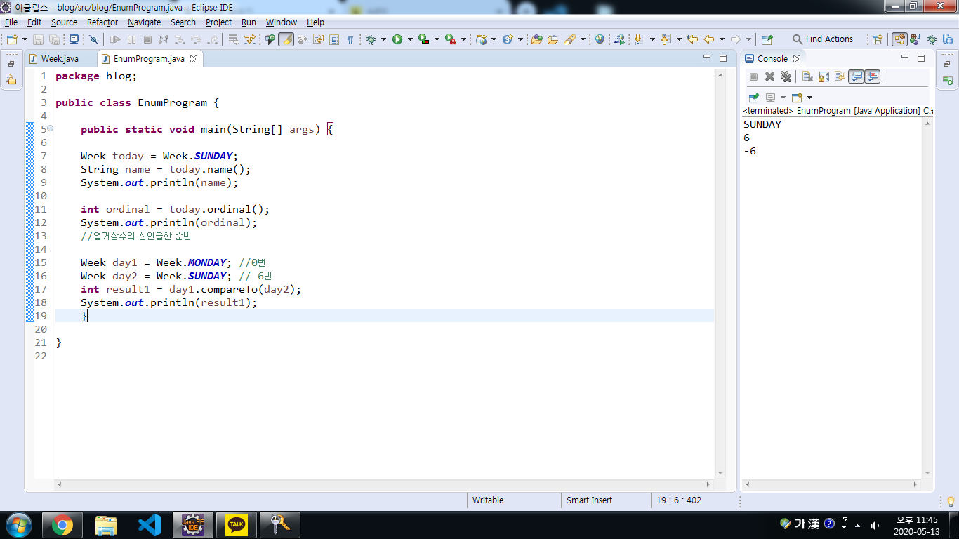Click Open Console icon in Console view

[797, 98]
